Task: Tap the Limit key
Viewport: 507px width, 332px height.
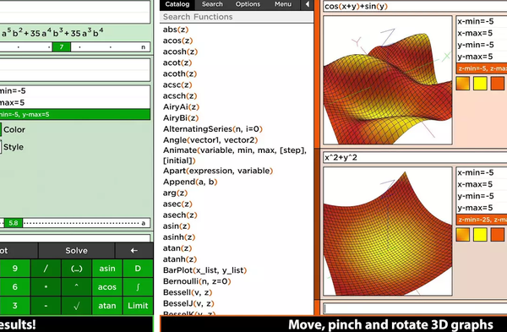Action: [x=138, y=305]
